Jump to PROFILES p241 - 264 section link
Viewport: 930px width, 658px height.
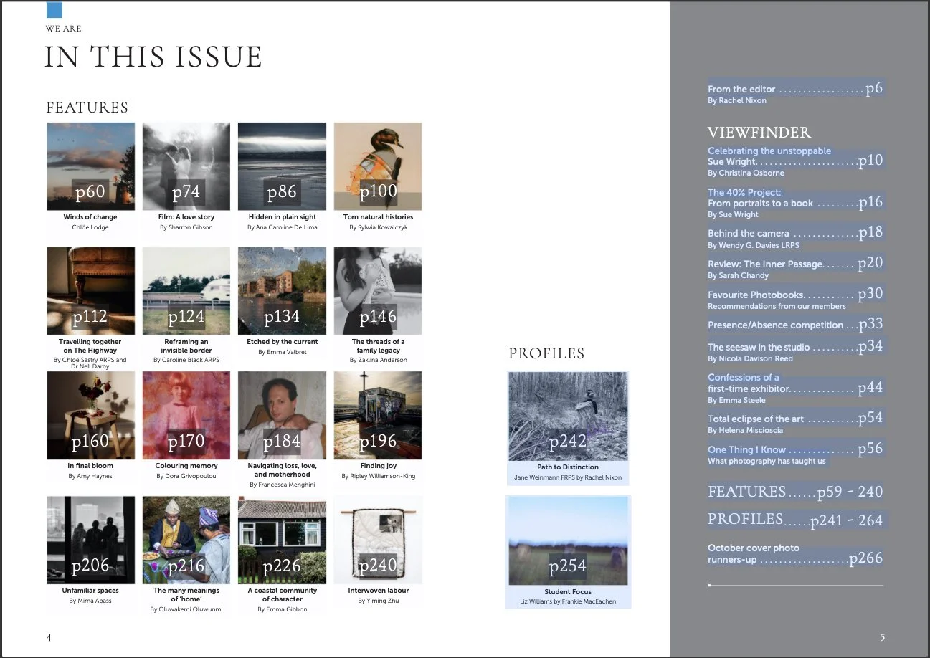(795, 520)
